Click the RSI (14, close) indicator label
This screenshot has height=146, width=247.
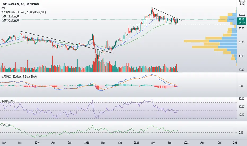tap(8, 101)
